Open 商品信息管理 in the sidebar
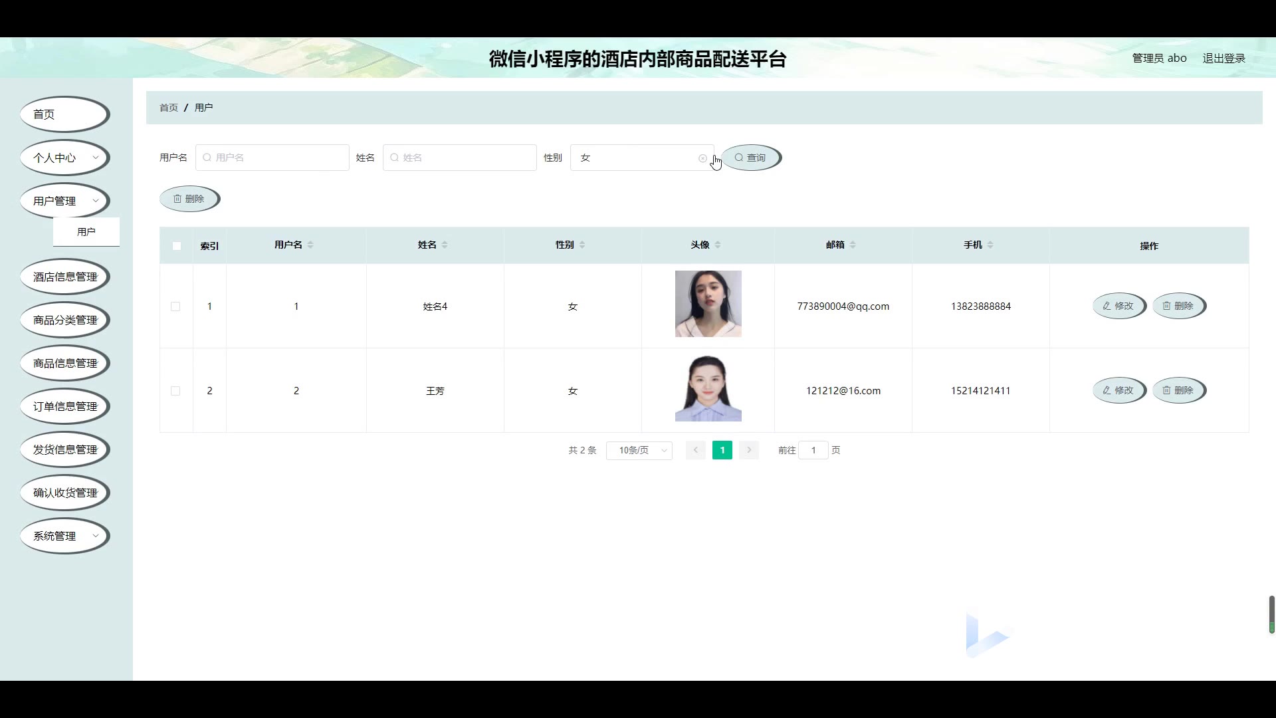The width and height of the screenshot is (1276, 718). (64, 363)
